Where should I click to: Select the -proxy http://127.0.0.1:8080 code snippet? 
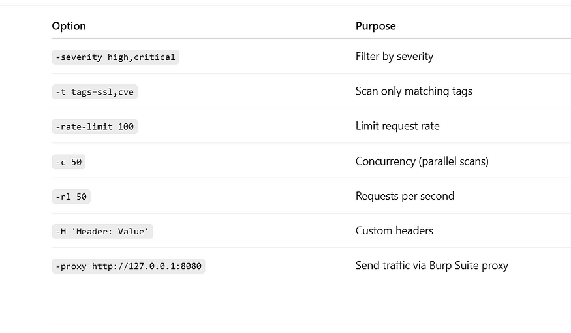click(x=129, y=266)
